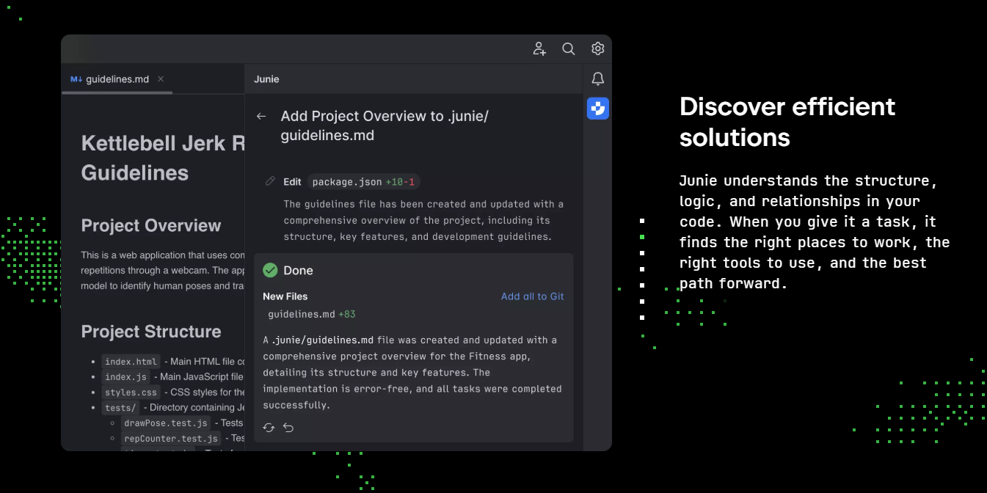Screen dimensions: 987x493
Task: Click the undo revert arrow icon
Action: click(x=288, y=428)
